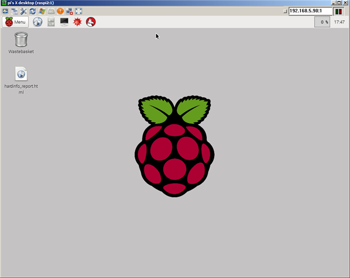350x278 pixels.
Task: Click the green and red status indicator
Action: tap(339, 11)
